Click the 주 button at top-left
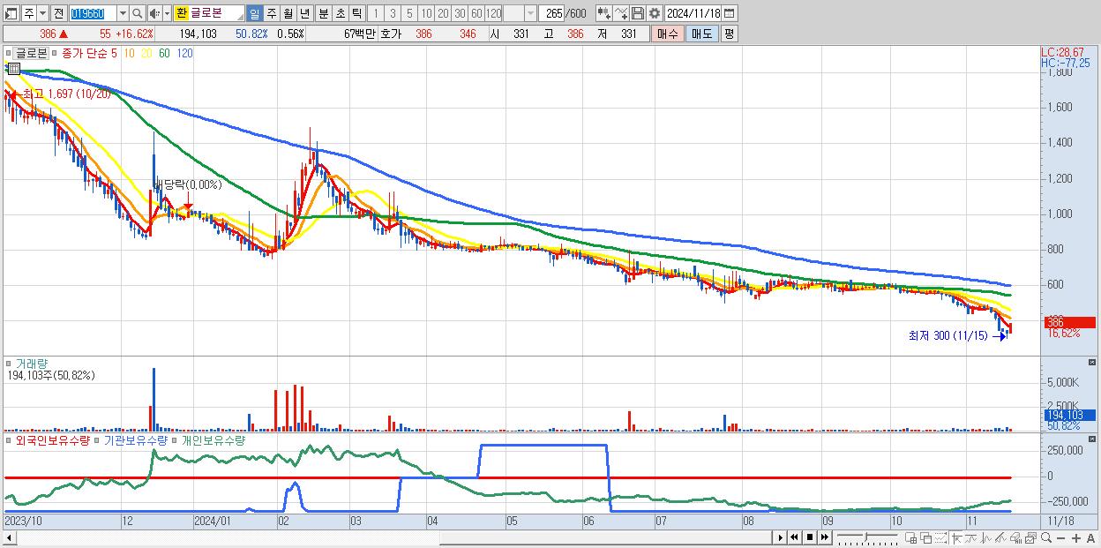The image size is (1101, 548). pos(28,13)
